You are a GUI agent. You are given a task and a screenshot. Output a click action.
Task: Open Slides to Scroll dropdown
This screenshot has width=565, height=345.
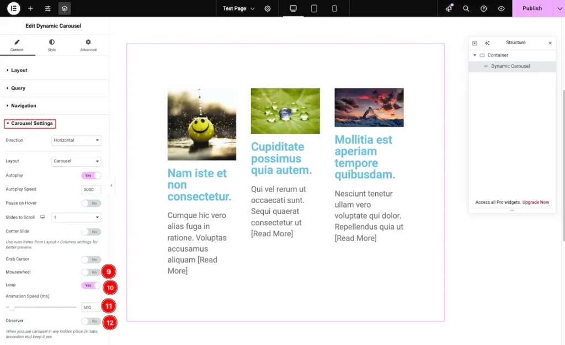[76, 217]
